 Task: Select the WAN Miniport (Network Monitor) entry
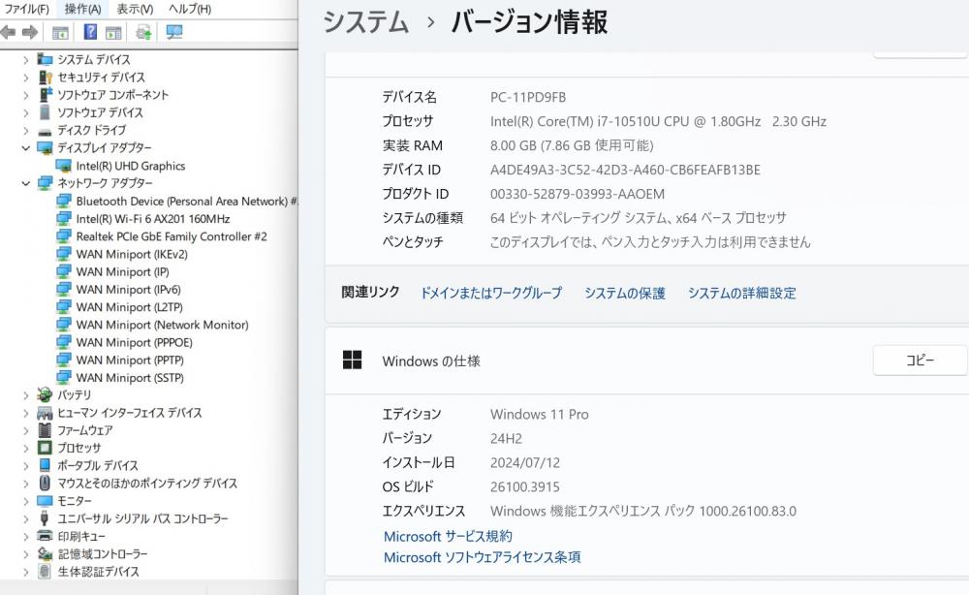tap(162, 325)
